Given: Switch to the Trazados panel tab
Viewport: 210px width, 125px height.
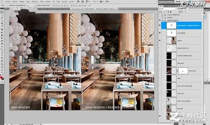Looking at the screenshot, I should coord(173,6).
